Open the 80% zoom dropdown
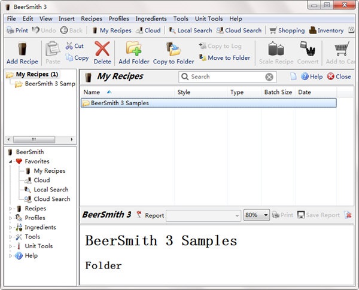Screen dimensions: 359x290 [x=257, y=215]
